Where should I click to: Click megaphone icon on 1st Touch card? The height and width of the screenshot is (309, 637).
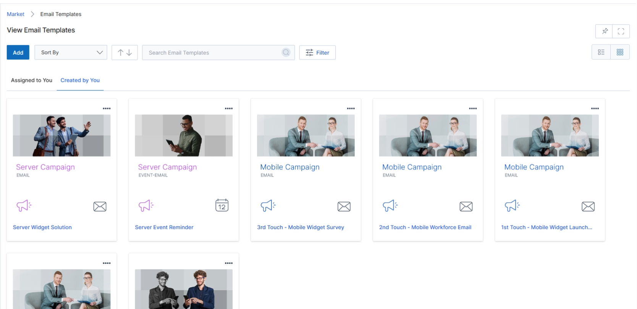pos(513,205)
